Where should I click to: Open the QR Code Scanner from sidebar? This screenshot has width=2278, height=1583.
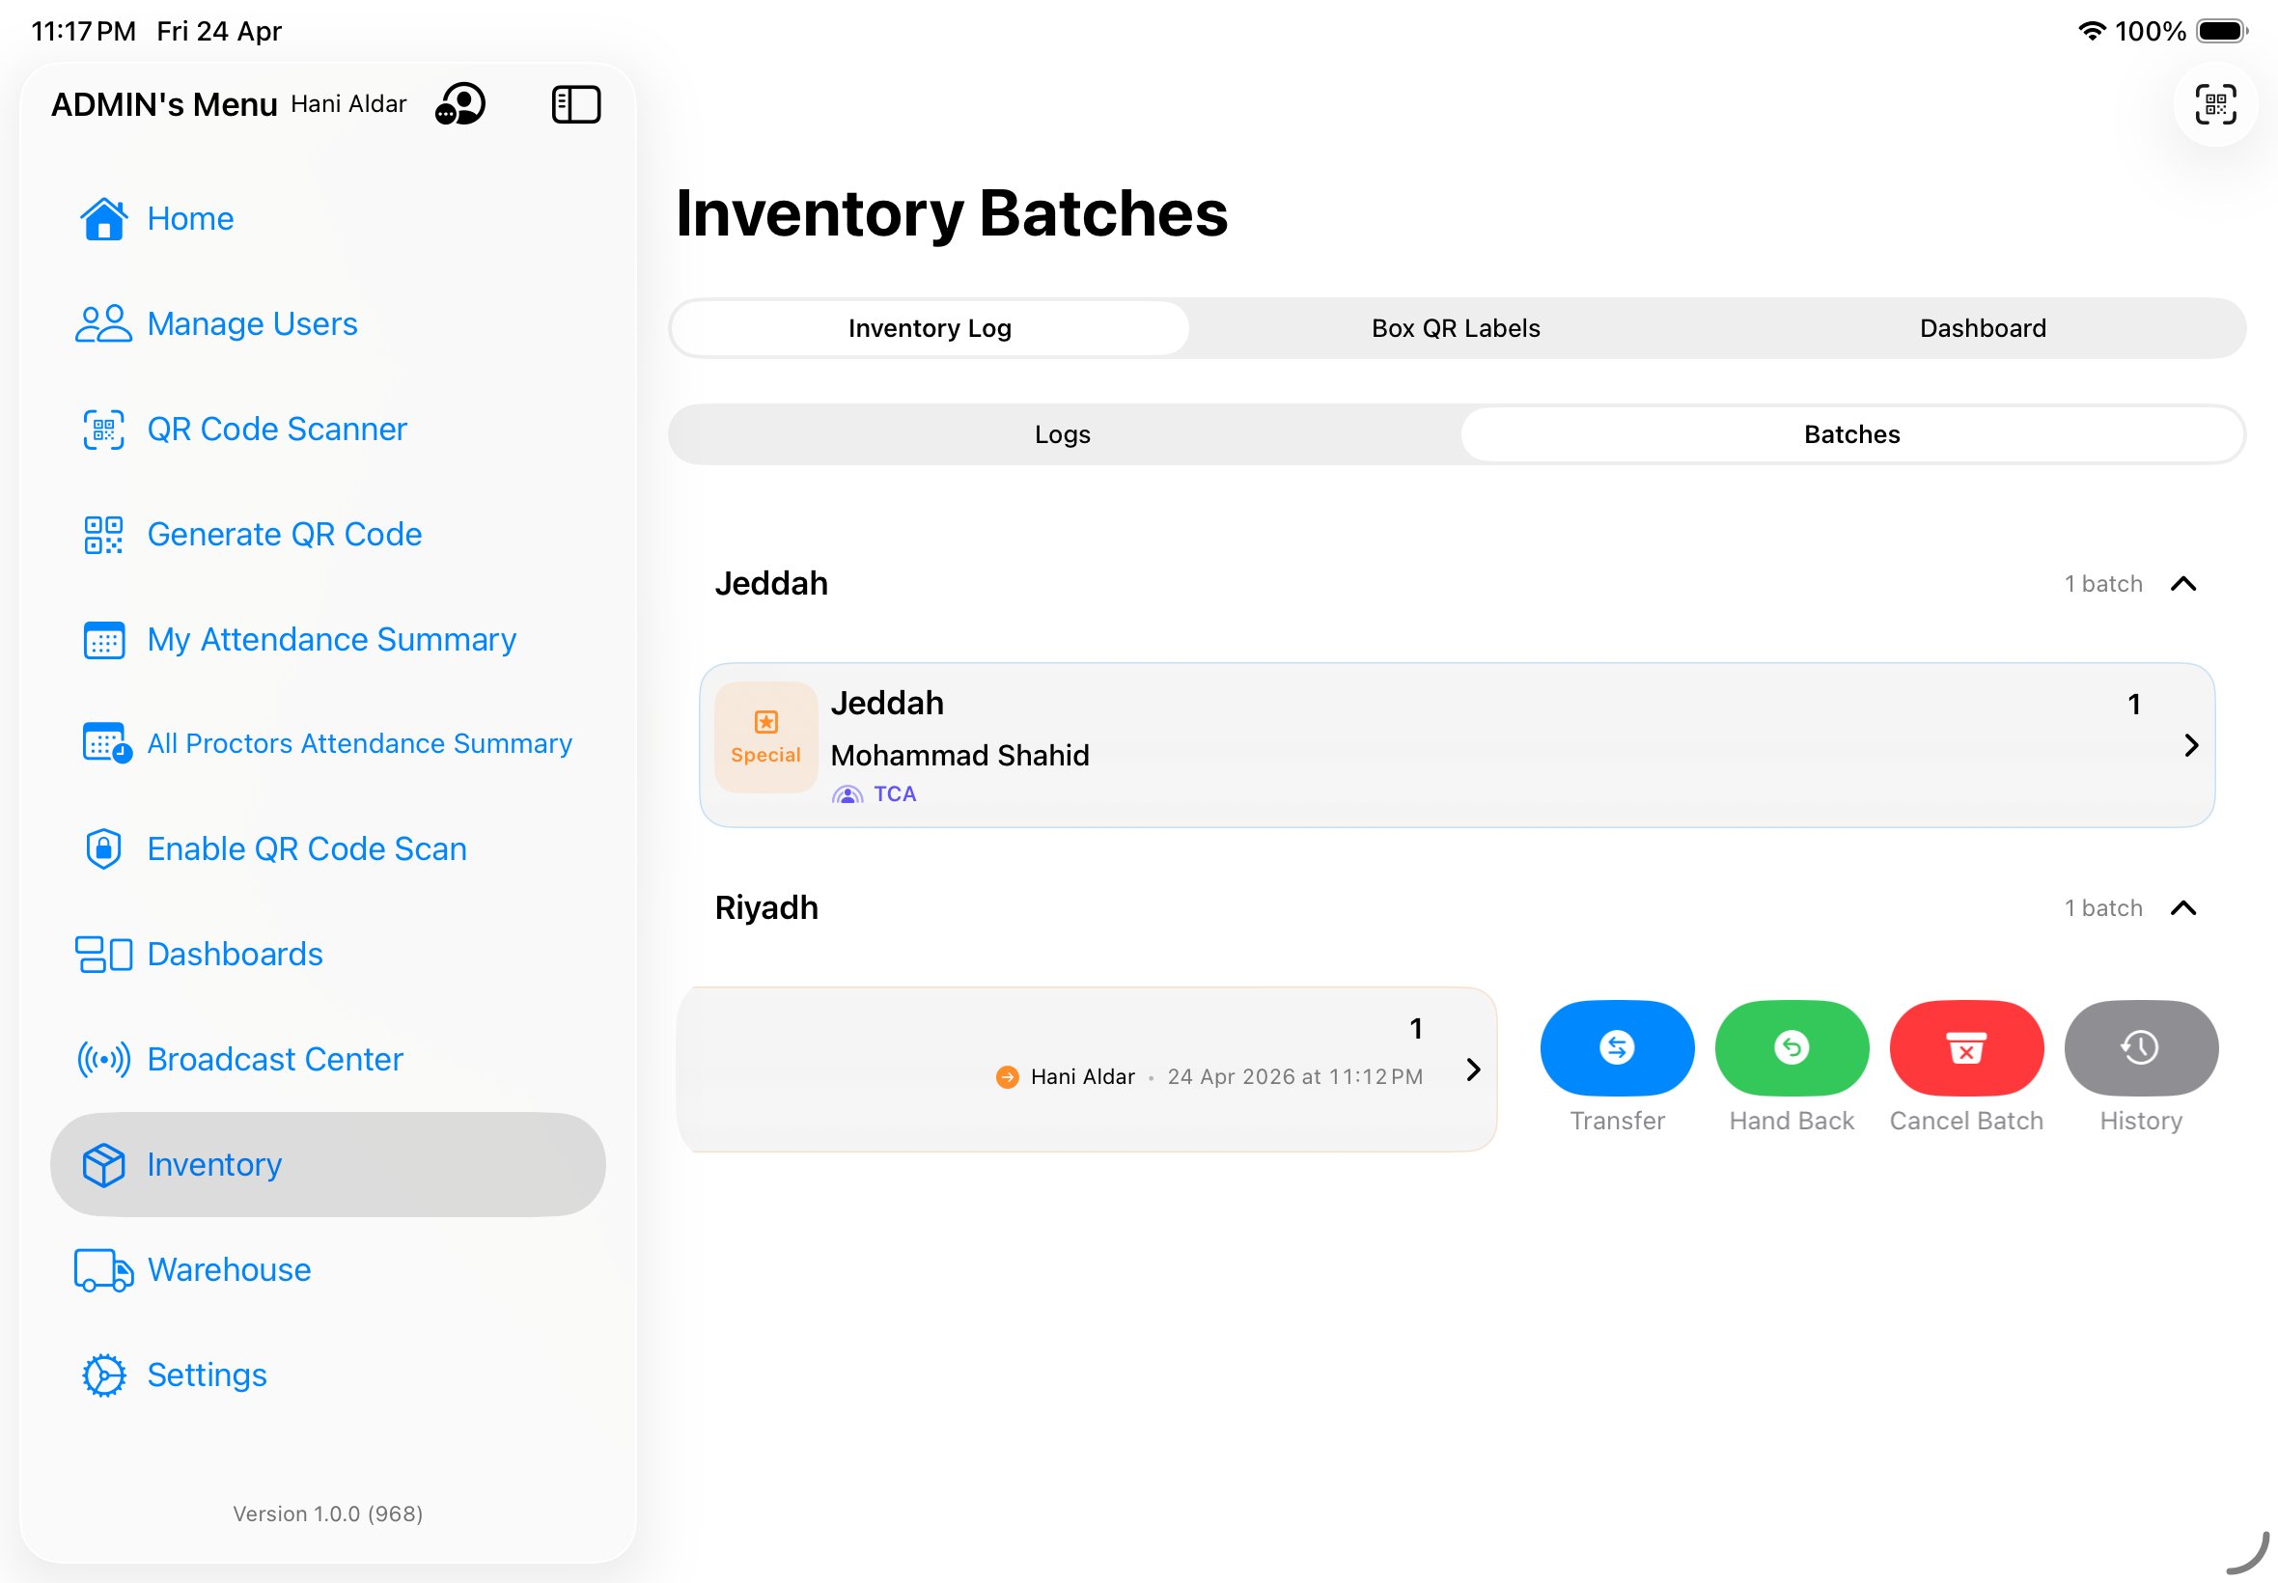tap(277, 429)
